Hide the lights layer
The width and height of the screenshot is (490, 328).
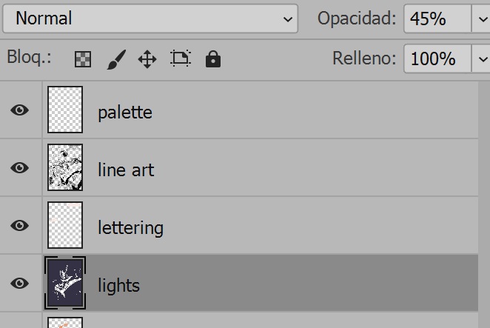pyautogui.click(x=20, y=284)
